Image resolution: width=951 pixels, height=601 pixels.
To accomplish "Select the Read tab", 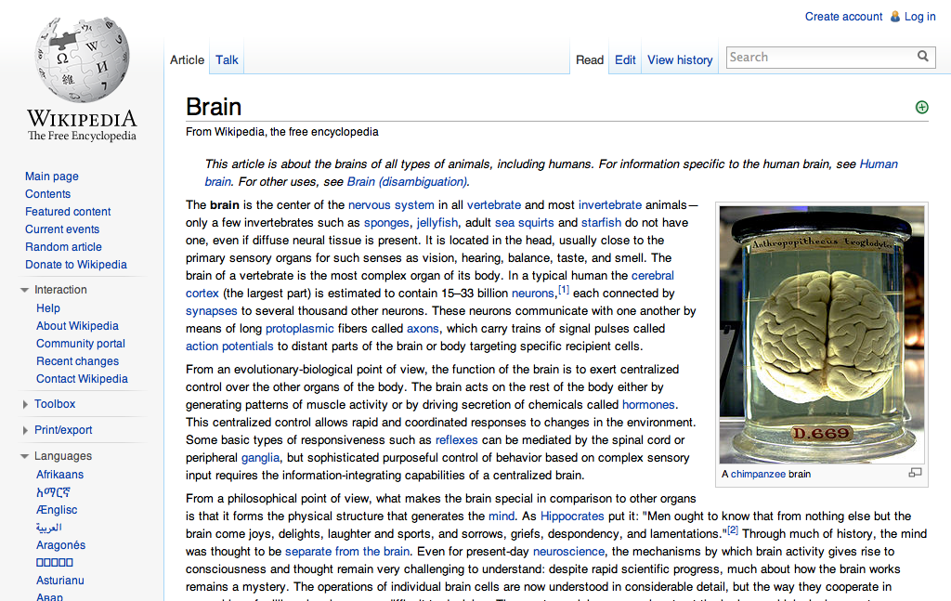I will tap(590, 60).
